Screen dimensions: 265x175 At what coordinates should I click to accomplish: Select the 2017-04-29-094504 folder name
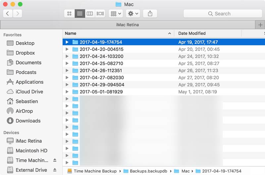(102, 85)
